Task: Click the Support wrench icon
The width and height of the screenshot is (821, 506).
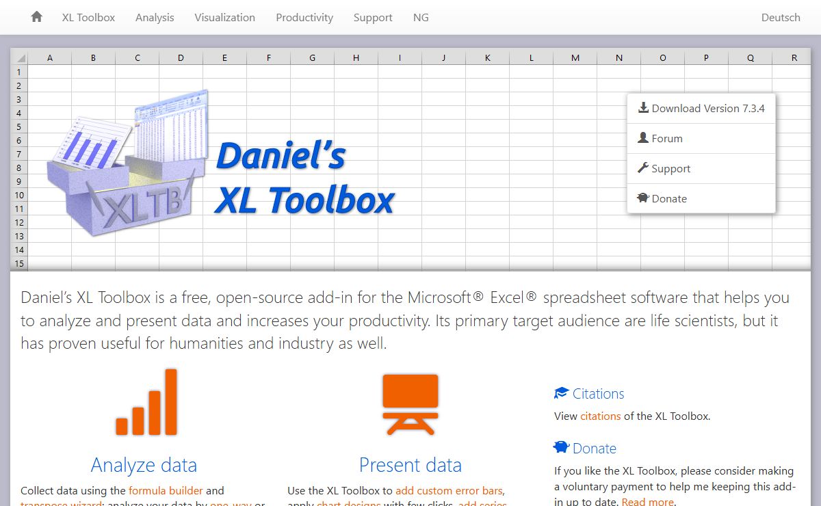Action: pos(643,168)
